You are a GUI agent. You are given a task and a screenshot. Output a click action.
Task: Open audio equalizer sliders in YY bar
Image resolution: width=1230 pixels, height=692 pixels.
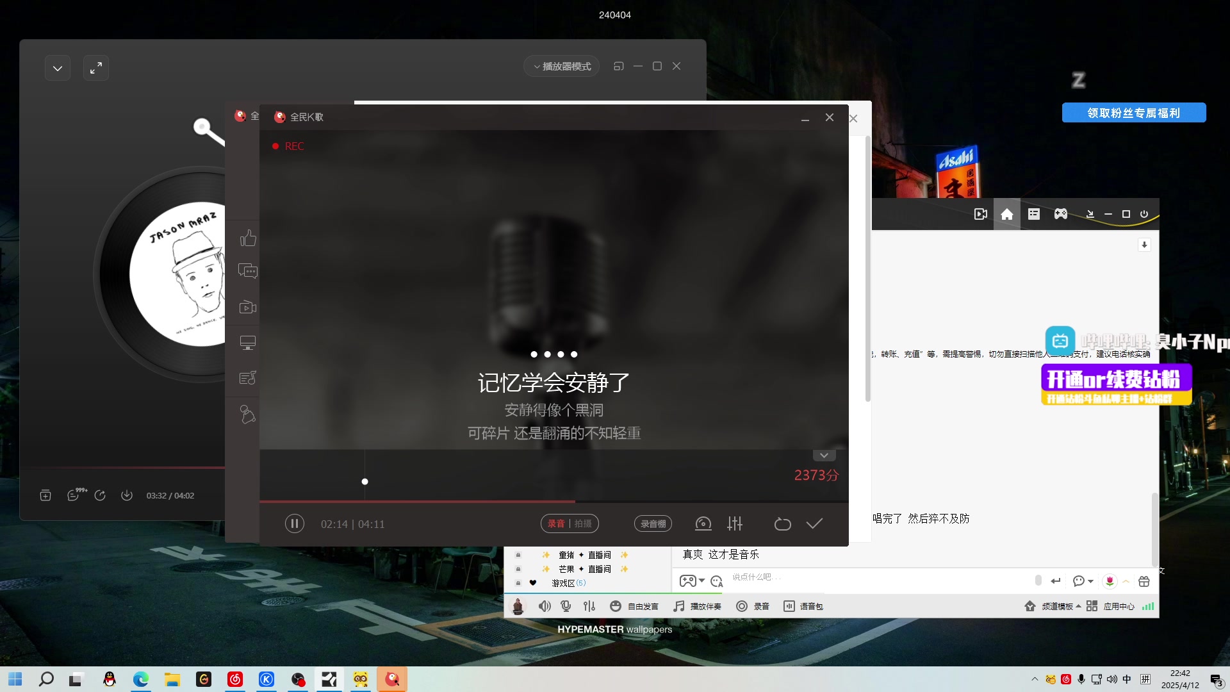(x=589, y=606)
